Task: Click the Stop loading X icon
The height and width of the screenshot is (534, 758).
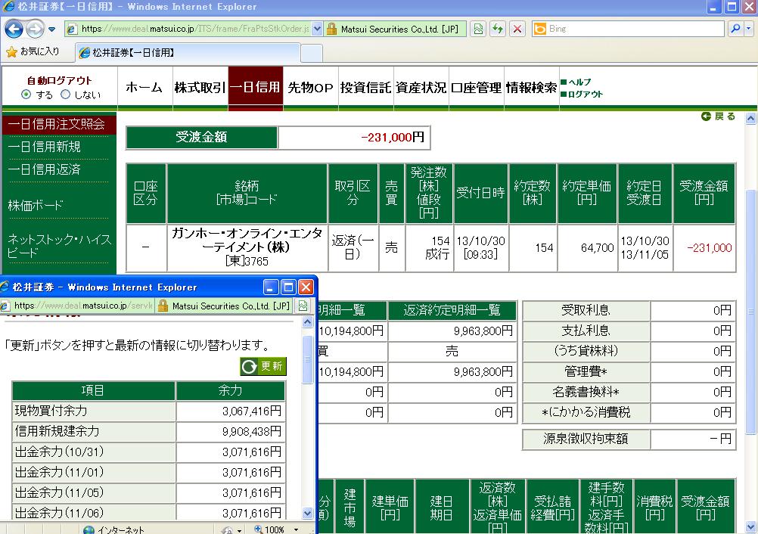Action: click(517, 29)
